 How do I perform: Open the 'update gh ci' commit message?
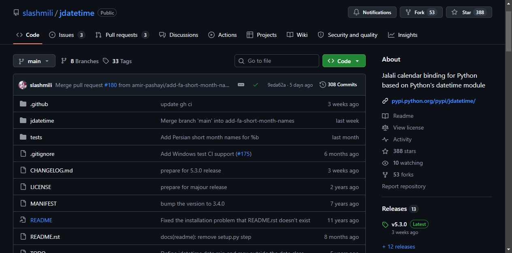click(176, 104)
